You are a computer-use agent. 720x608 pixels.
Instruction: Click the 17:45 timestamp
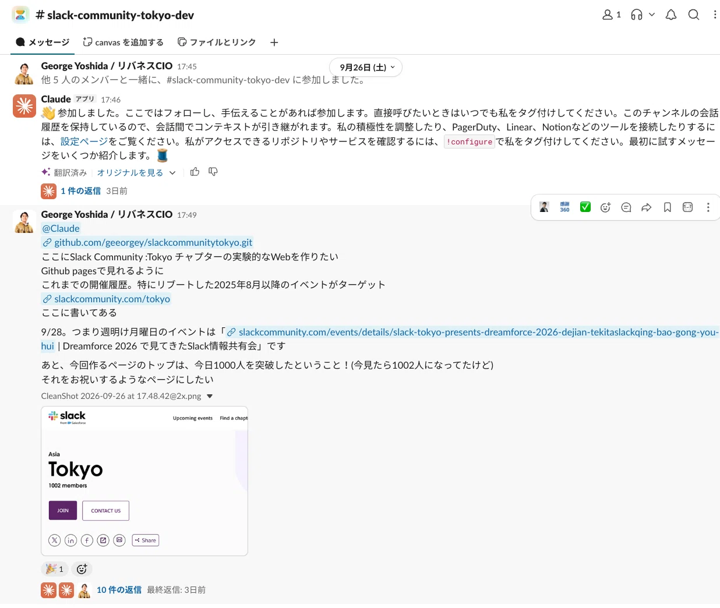click(x=187, y=66)
